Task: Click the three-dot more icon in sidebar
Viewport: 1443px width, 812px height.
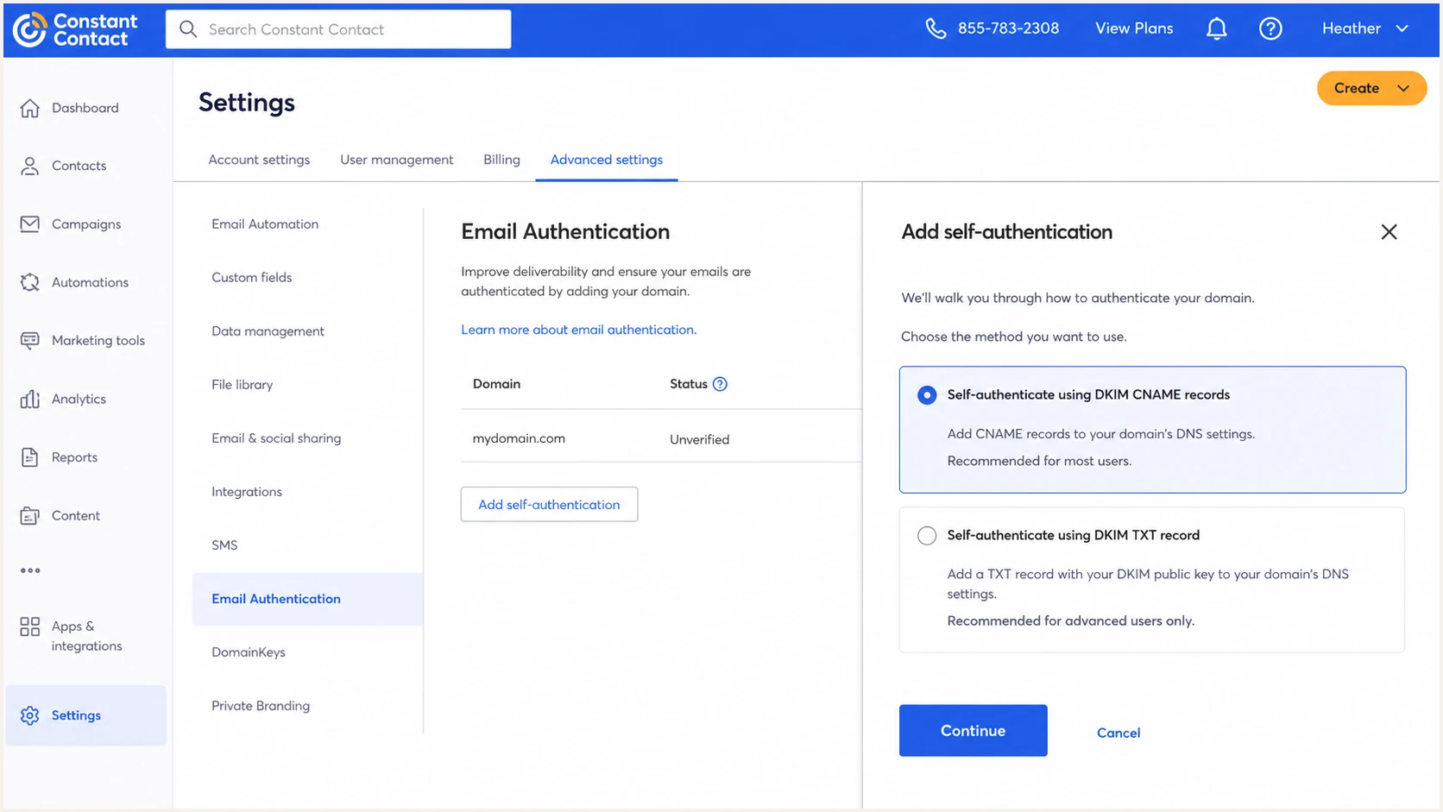Action: [30, 570]
